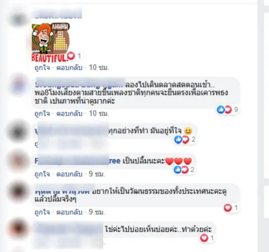
Task: Open the 9 ชม. timestamp under เป็นปลื้มนะคะ comment
Action: 97,174
